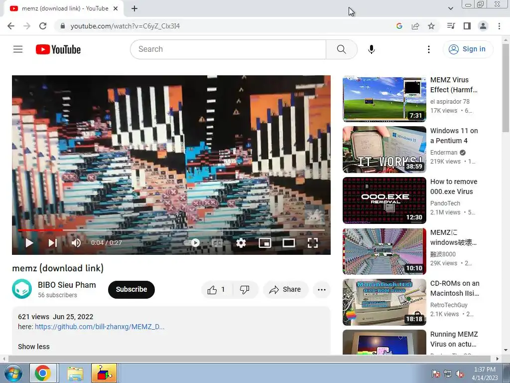Open Windows Explorer from taskbar
The width and height of the screenshot is (510, 383).
point(75,373)
